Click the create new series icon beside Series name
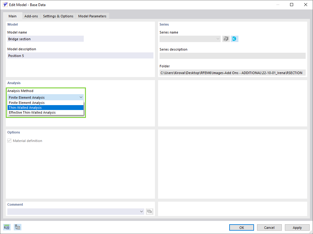313x234 pixels. (226, 39)
